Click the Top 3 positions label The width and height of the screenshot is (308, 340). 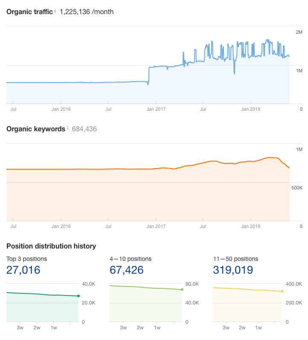pyautogui.click(x=26, y=259)
